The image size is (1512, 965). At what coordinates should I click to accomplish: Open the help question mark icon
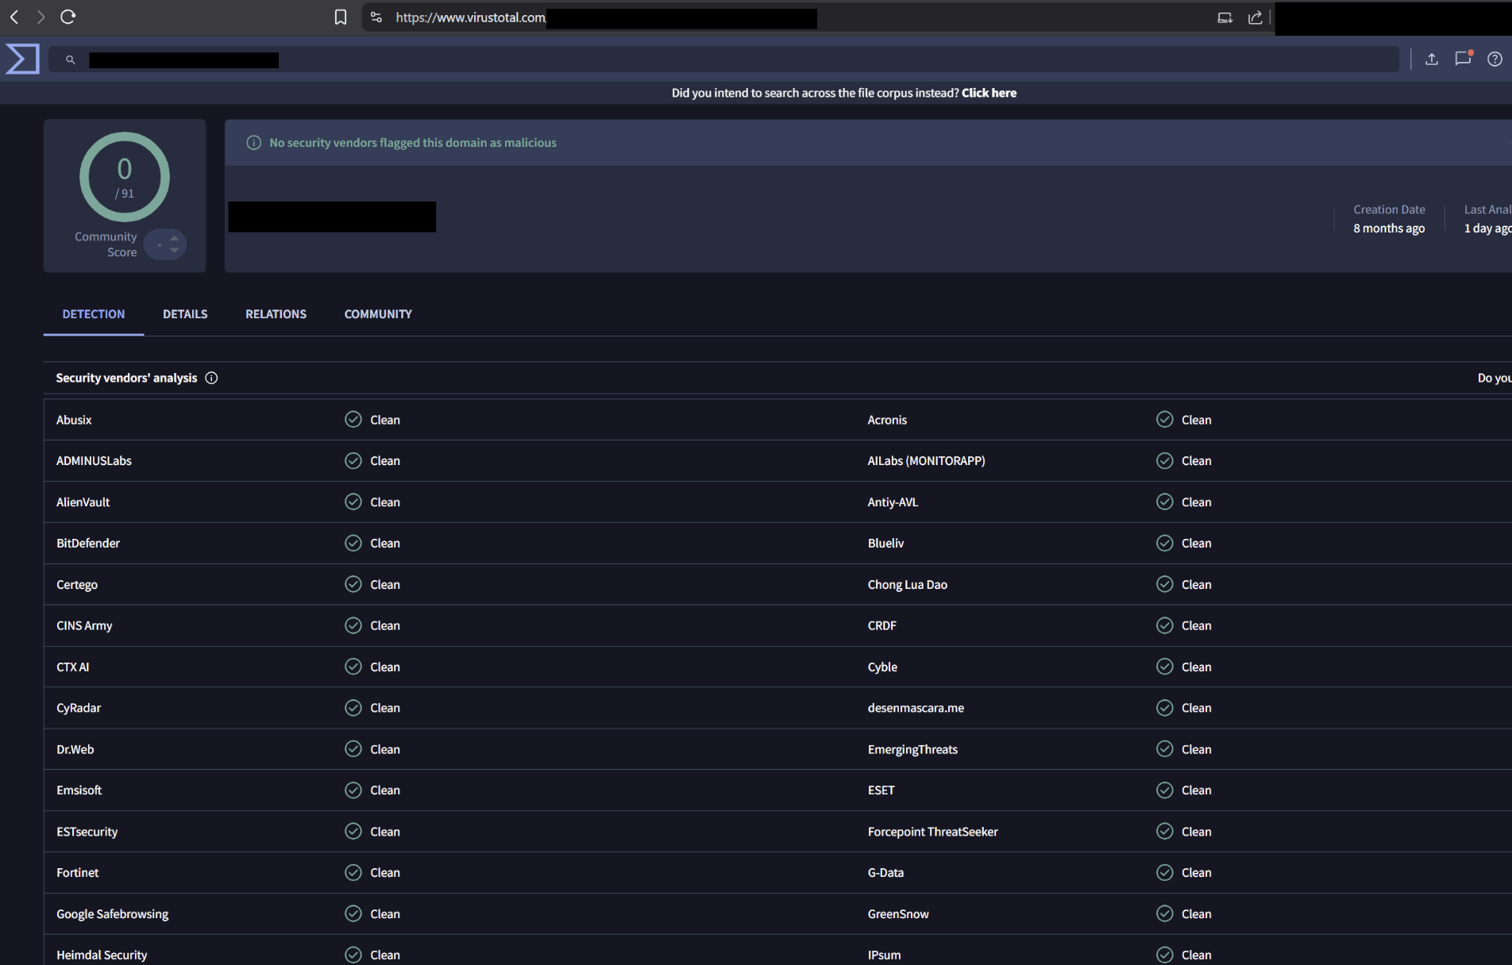(1495, 59)
